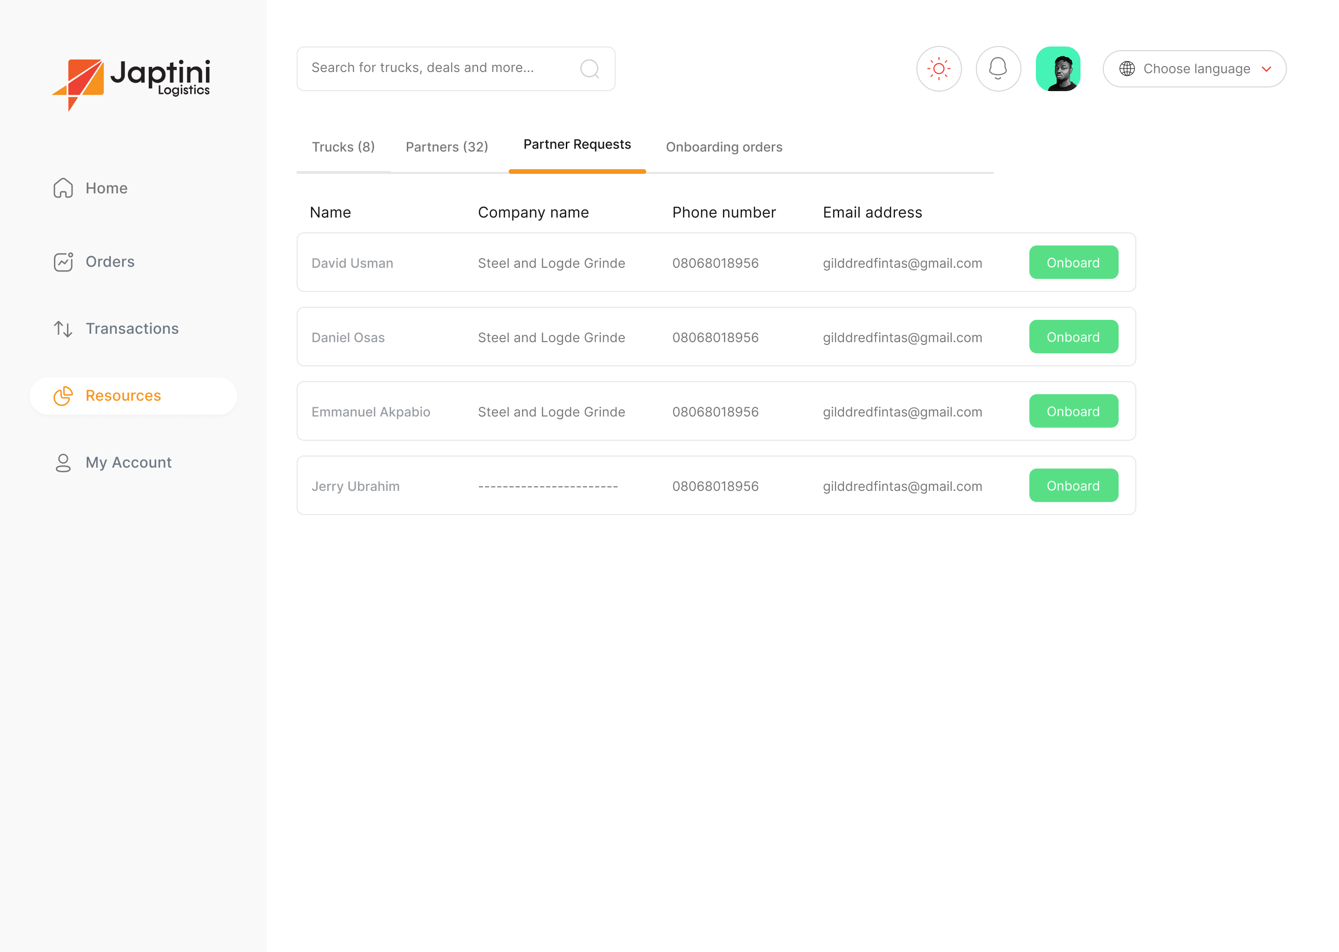Click the My Account person icon
This screenshot has width=1339, height=952.
pos(63,463)
